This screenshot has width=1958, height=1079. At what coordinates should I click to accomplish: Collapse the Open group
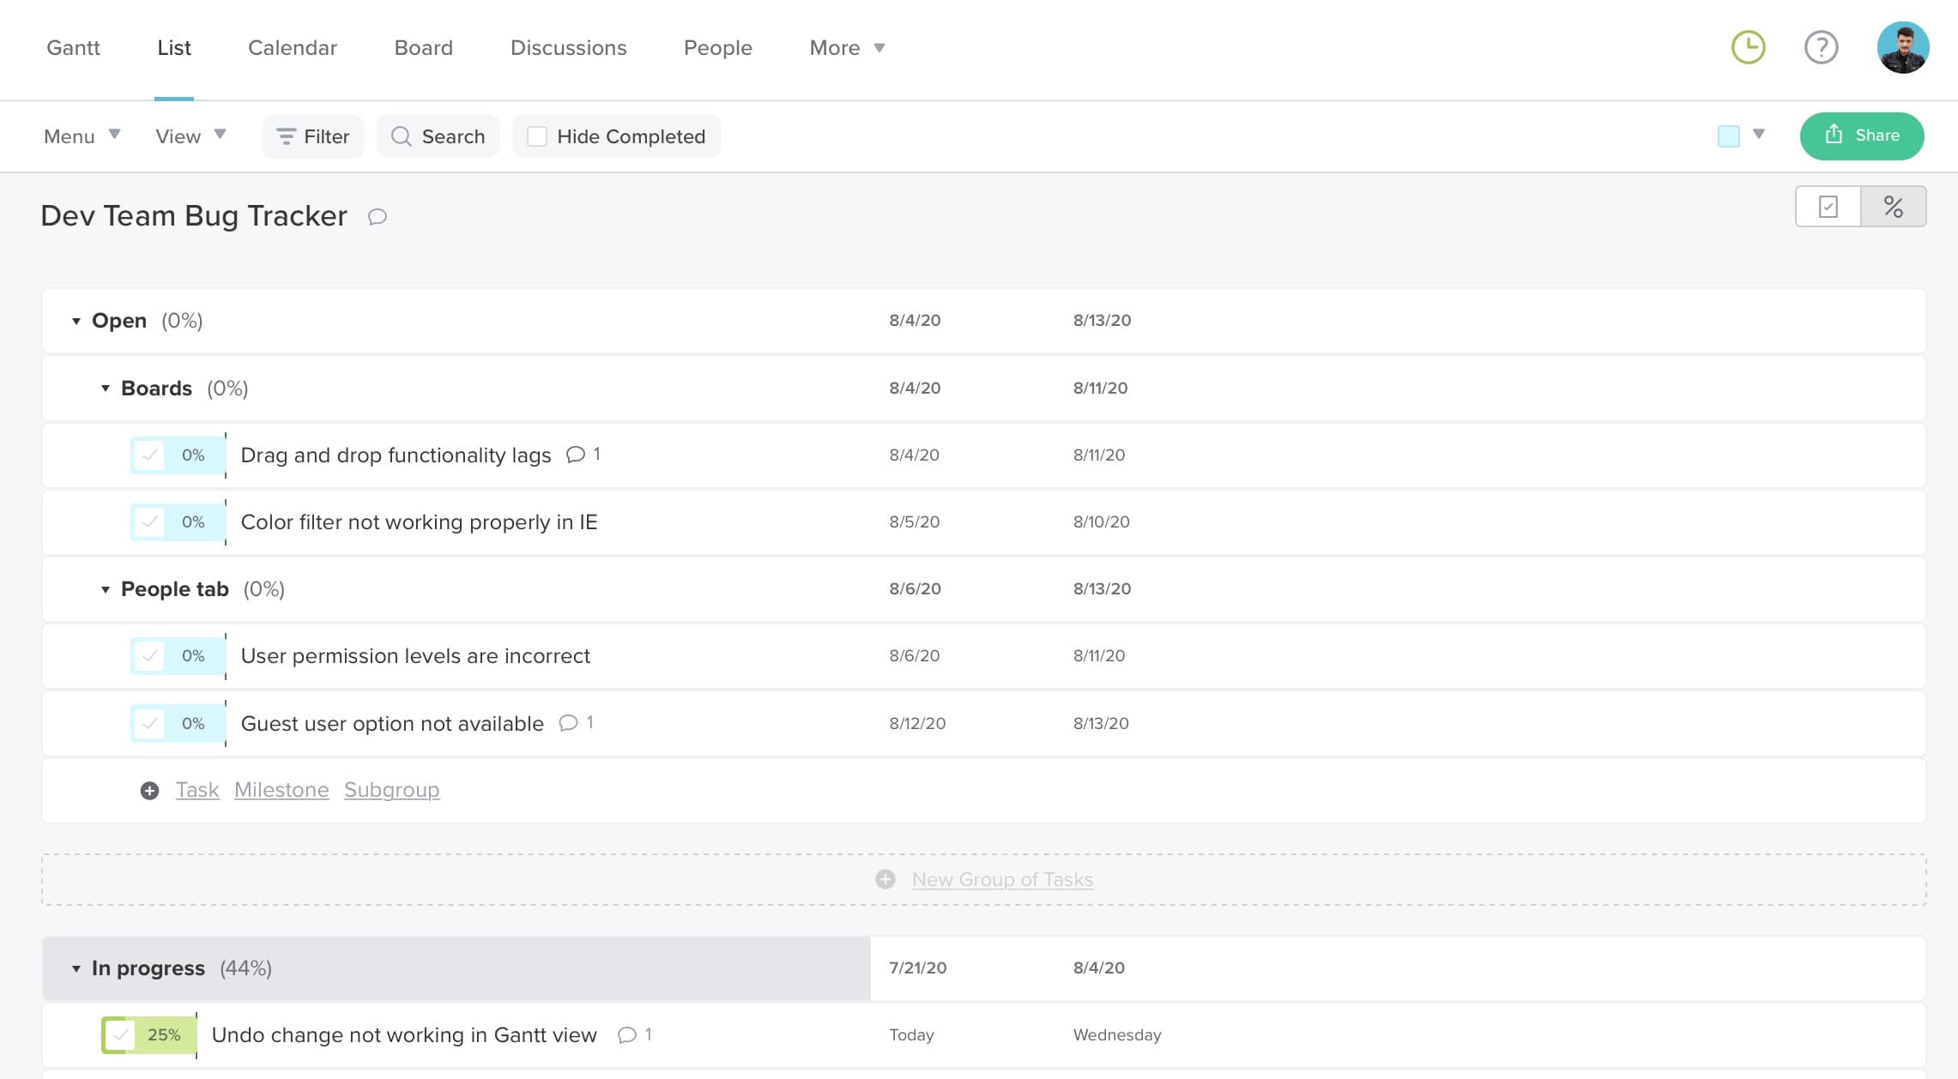[x=75, y=321]
